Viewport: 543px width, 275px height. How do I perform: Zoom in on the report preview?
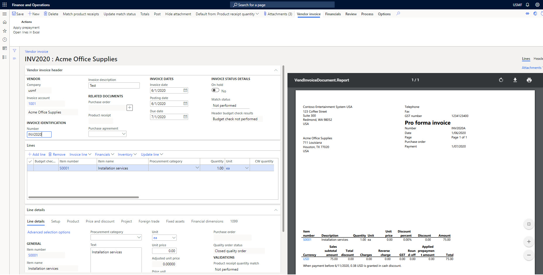[529, 242]
